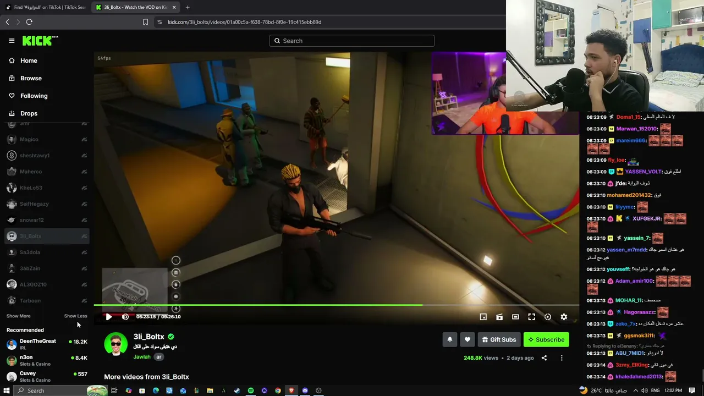Share the video via share icon
704x396 pixels.
tap(544, 358)
